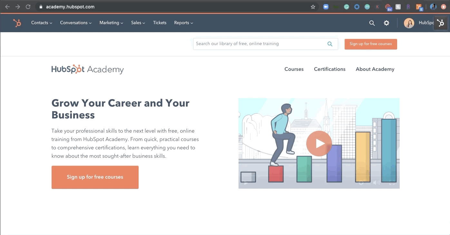This screenshot has width=450, height=235.
Task: Click the HubSpot Academy logo
Action: point(87,69)
